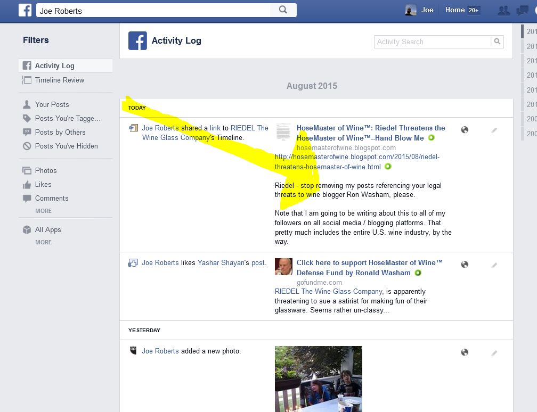Select Activity Log filter
The height and width of the screenshot is (412, 537).
coord(66,65)
